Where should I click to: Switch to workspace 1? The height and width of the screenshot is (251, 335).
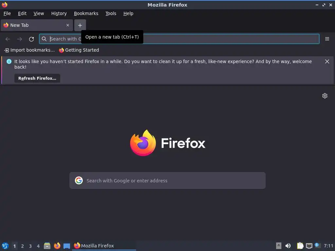tap(14, 246)
